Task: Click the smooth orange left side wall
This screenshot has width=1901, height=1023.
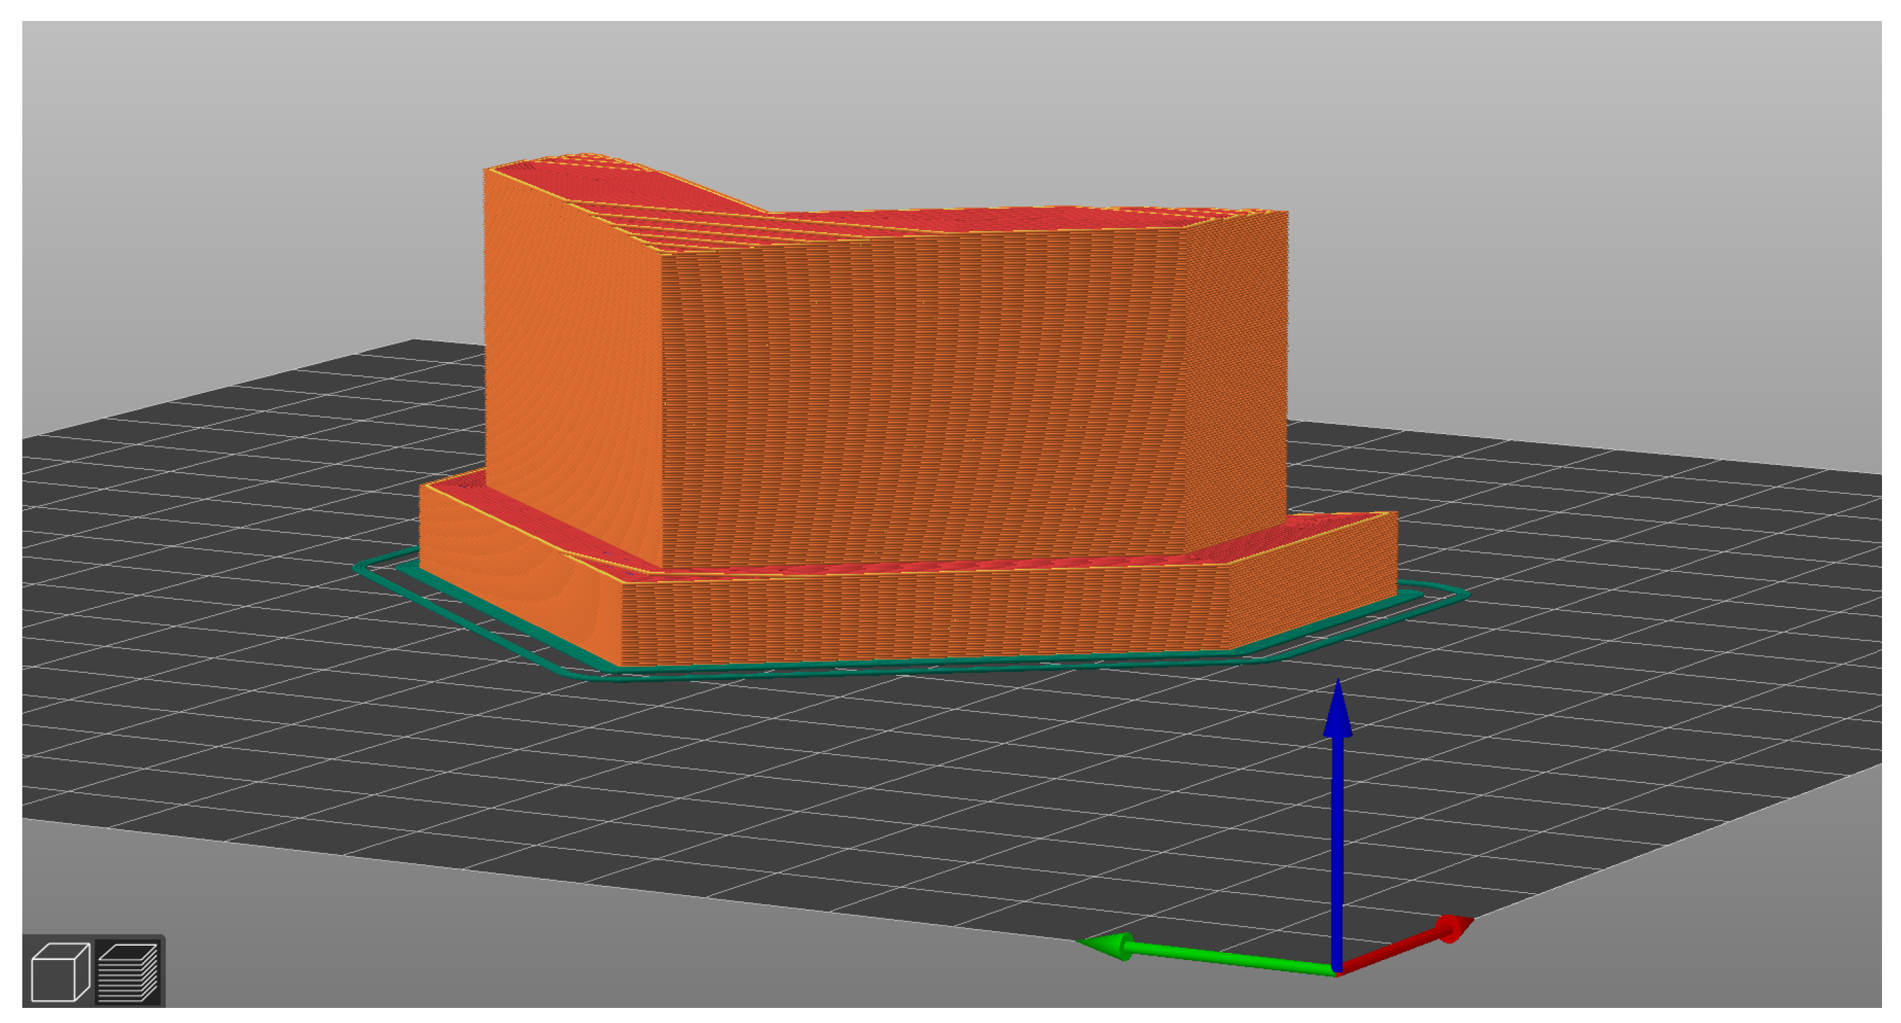Action: 572,369
